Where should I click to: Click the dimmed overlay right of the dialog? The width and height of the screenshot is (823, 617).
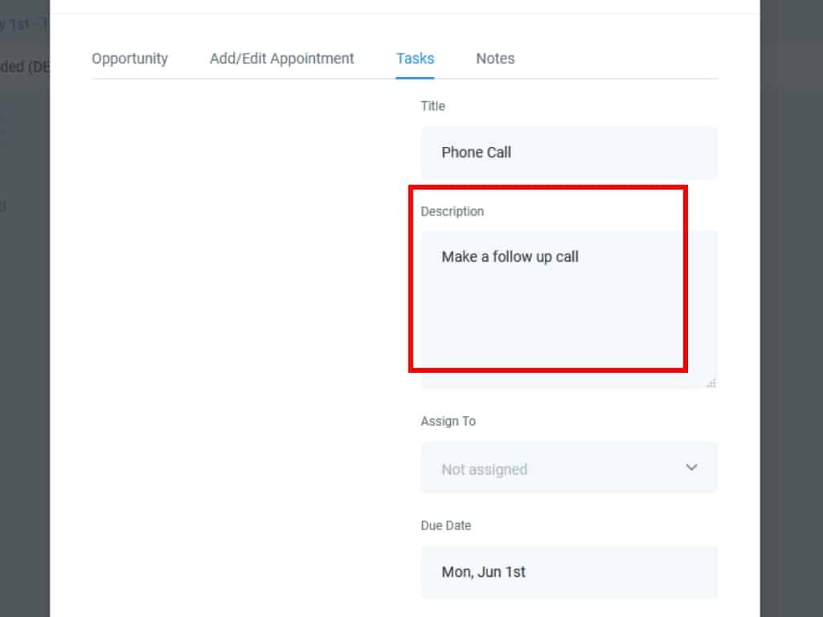(791, 321)
